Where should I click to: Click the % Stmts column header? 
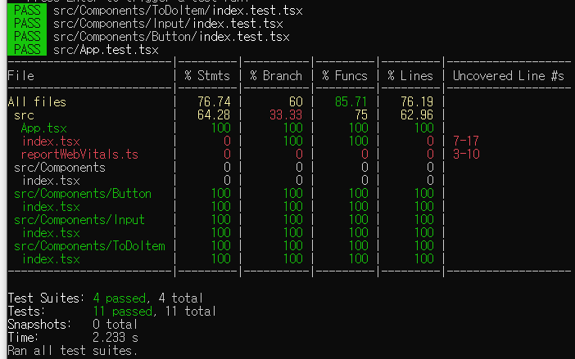207,76
